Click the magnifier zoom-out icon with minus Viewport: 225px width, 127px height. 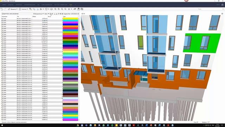click(x=62, y=9)
